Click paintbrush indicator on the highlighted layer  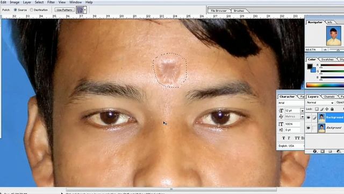314,117
